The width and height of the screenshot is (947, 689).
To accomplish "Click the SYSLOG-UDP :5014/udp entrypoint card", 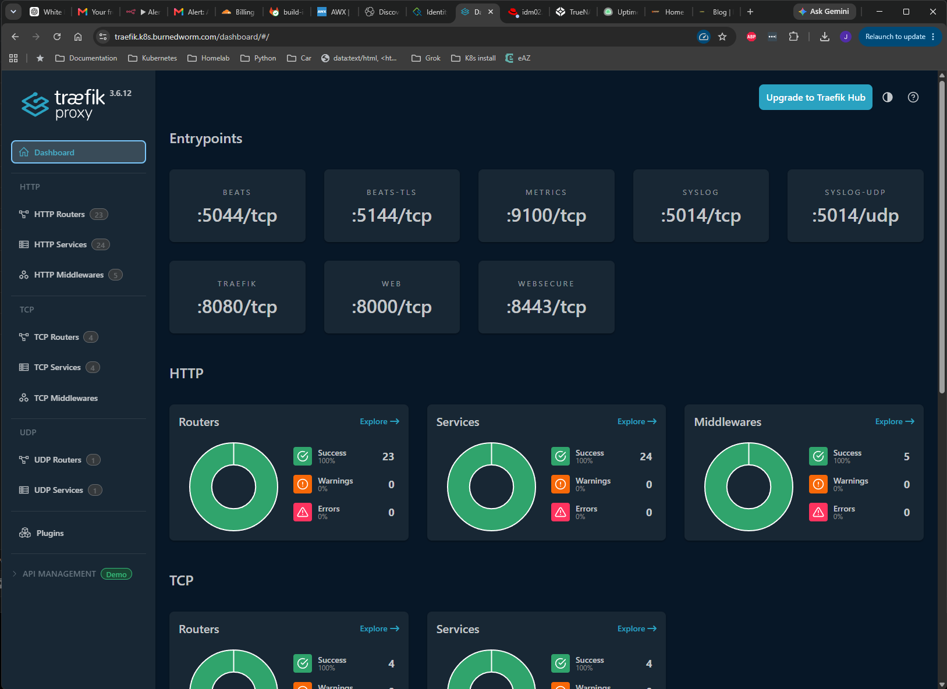I will (855, 205).
